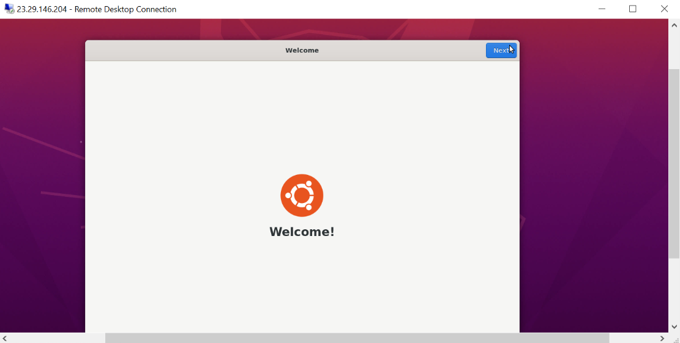Click the blue Next button

coord(501,50)
